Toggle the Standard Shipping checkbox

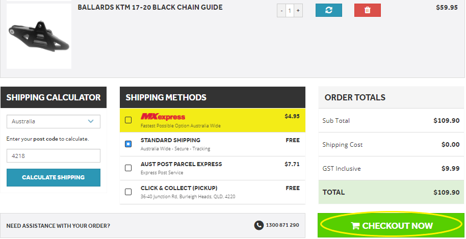(x=128, y=144)
